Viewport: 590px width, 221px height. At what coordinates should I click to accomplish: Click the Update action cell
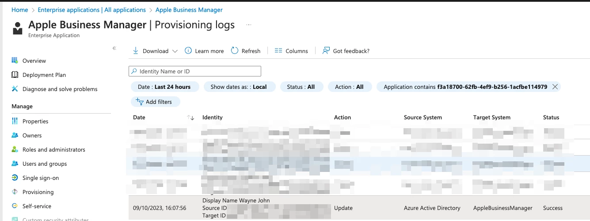coord(343,208)
